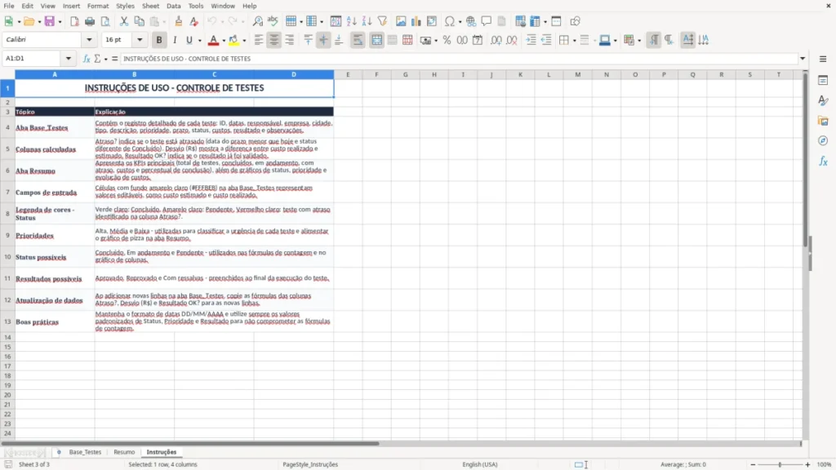This screenshot has height=470, width=836.
Task: Click the Print icon
Action: coord(90,21)
